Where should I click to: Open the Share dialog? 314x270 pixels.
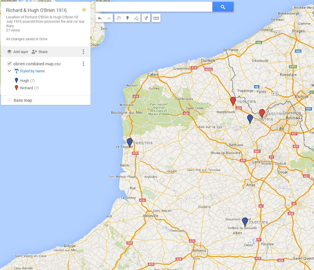pos(40,52)
